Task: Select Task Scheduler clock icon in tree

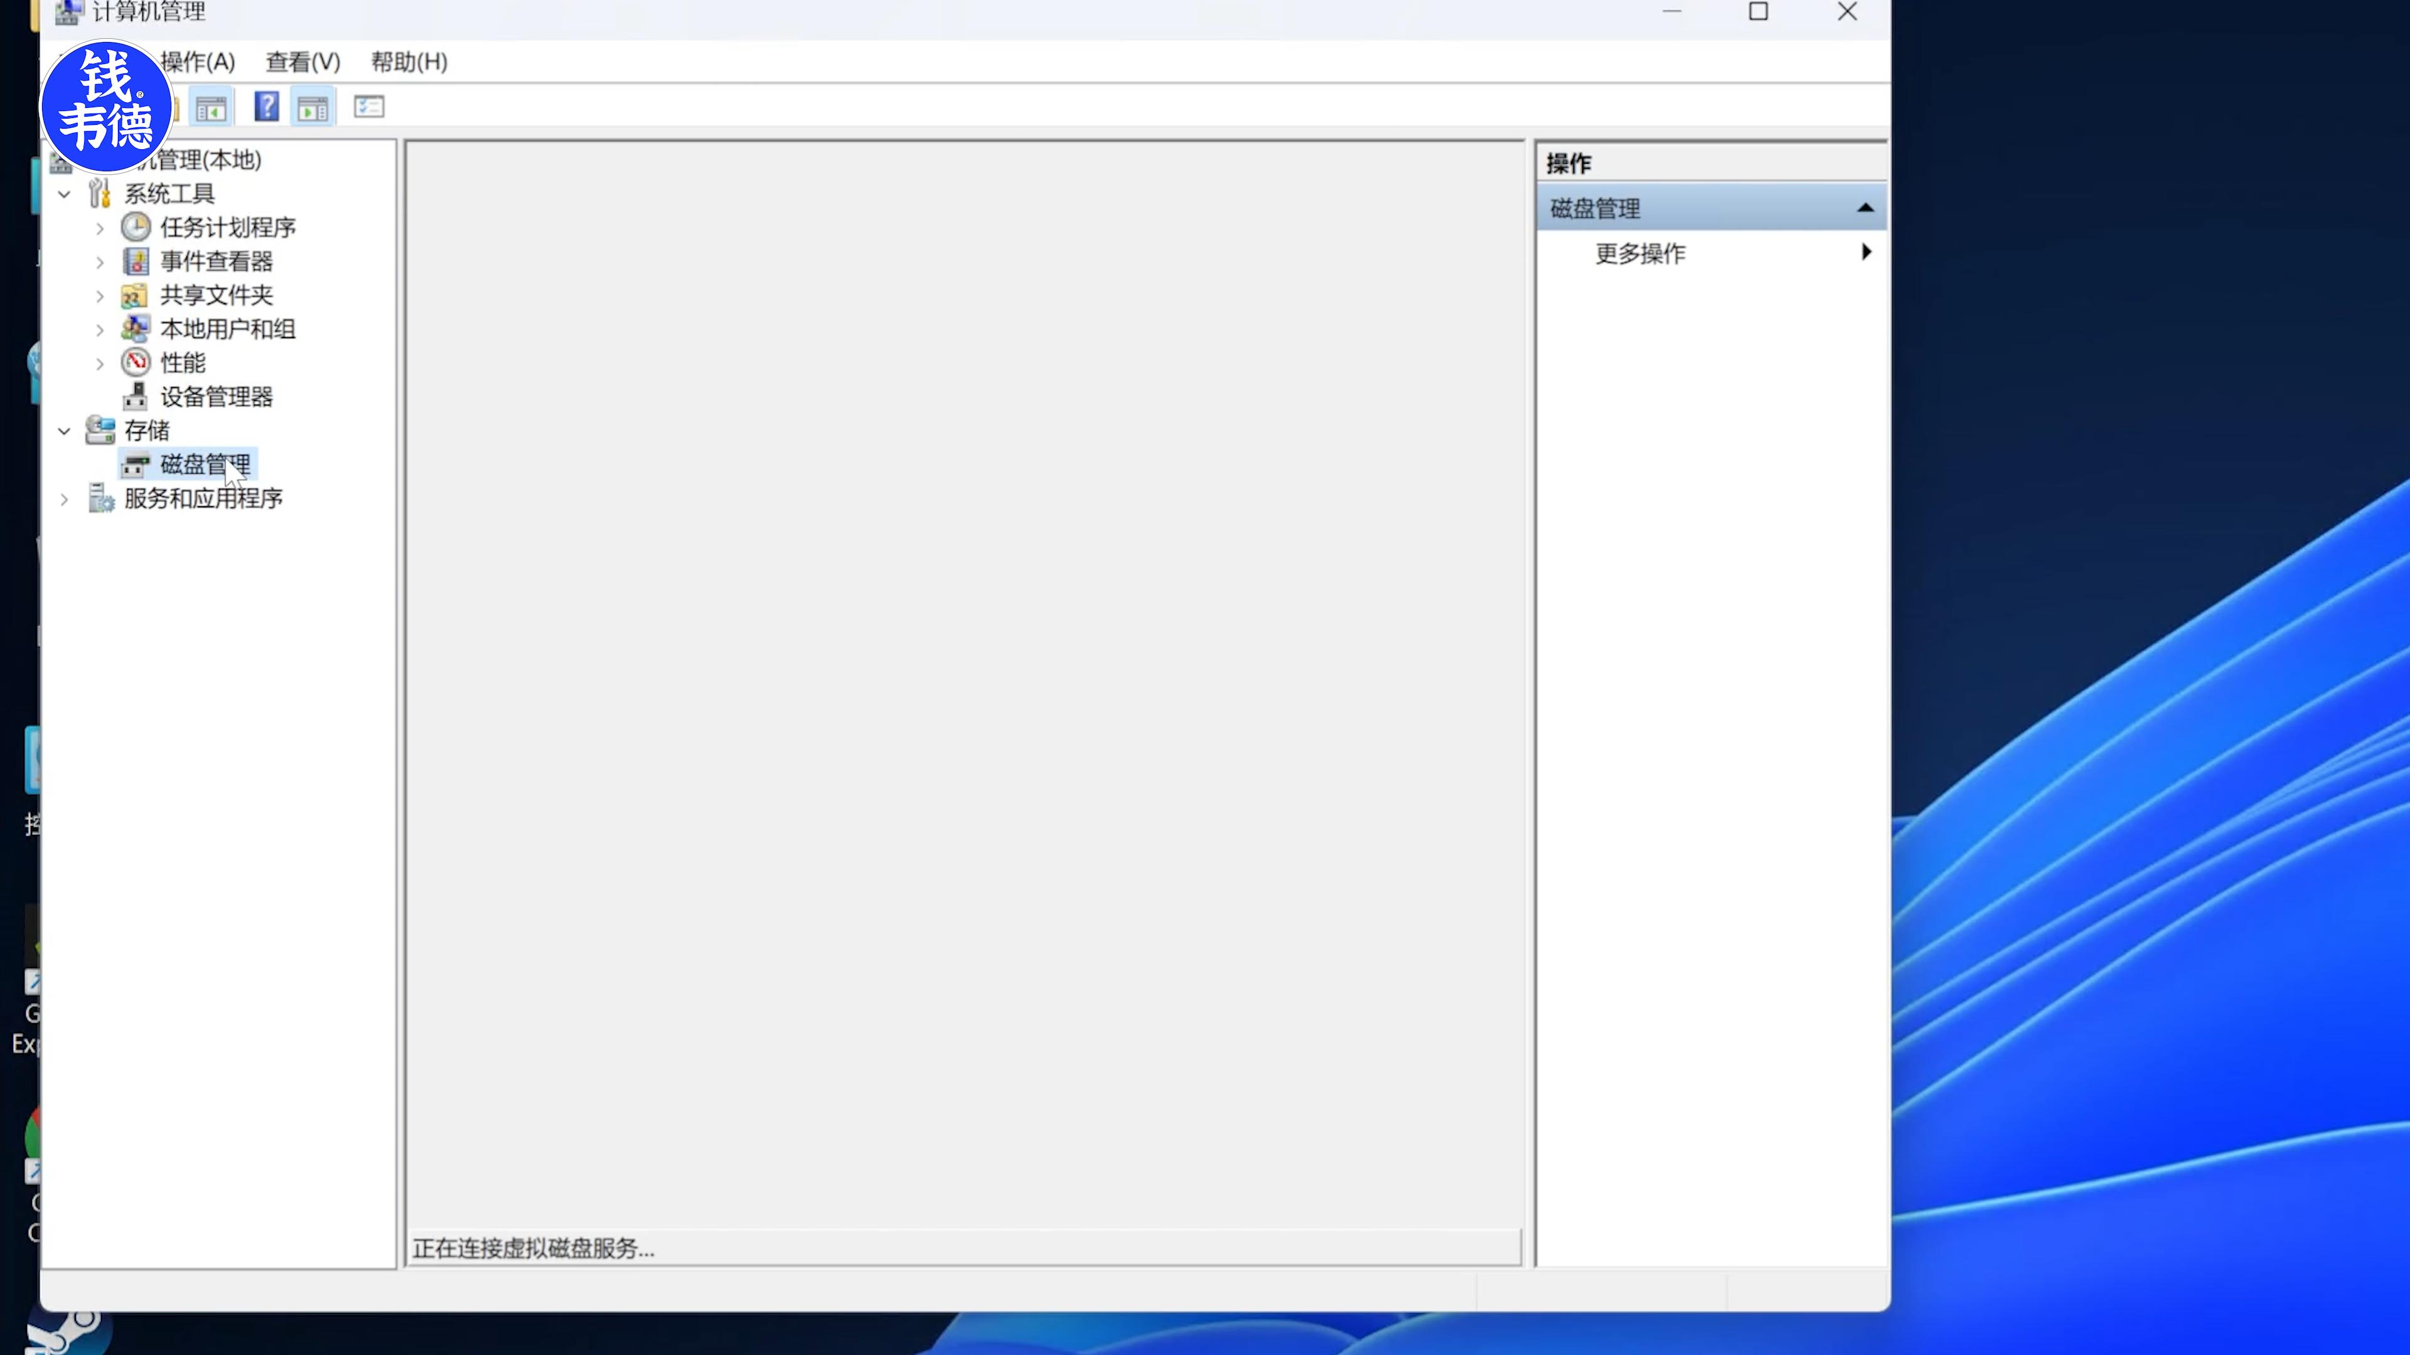Action: point(137,227)
